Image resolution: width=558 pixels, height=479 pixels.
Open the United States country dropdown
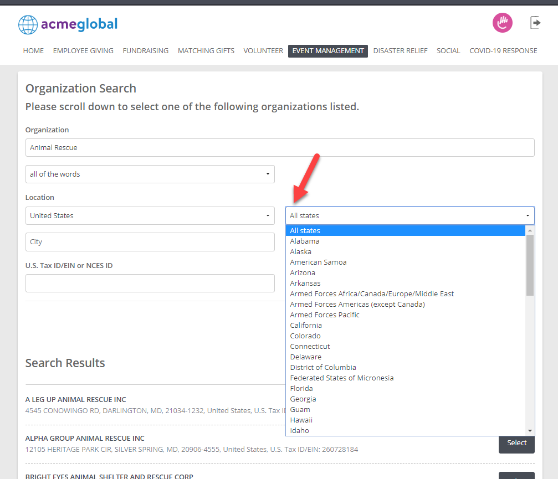(x=150, y=215)
